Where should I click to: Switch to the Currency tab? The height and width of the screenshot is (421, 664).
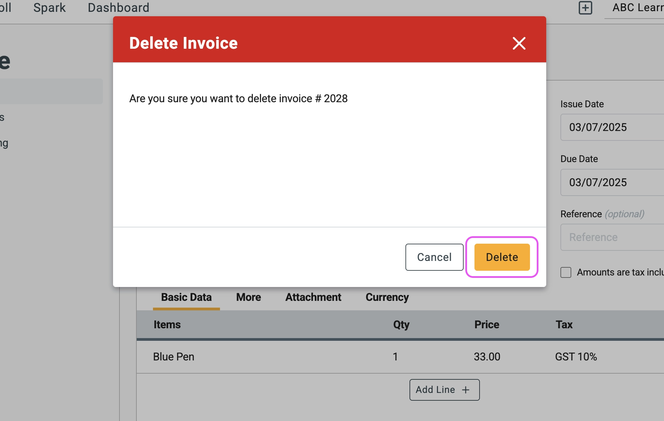(387, 297)
